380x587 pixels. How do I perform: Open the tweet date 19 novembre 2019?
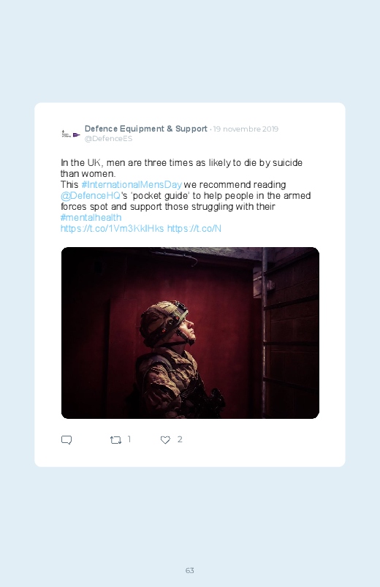pos(246,129)
